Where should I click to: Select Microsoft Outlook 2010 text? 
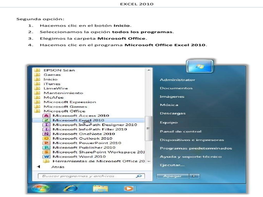82,138
